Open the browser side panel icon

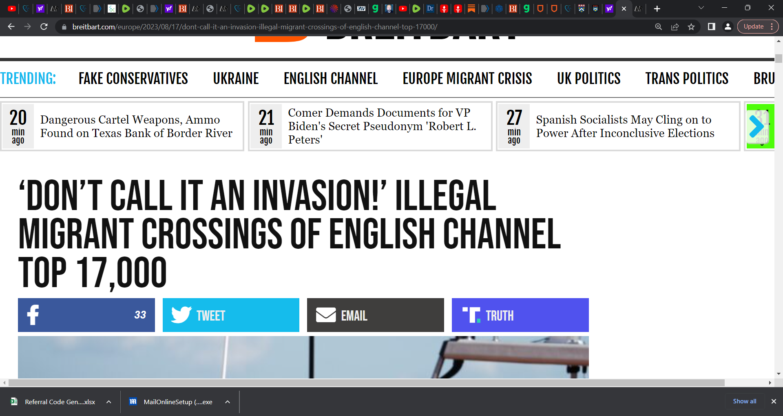pyautogui.click(x=712, y=27)
